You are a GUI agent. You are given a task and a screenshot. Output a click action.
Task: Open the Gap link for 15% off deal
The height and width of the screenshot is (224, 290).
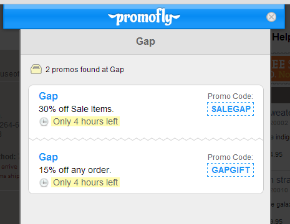[x=49, y=157]
